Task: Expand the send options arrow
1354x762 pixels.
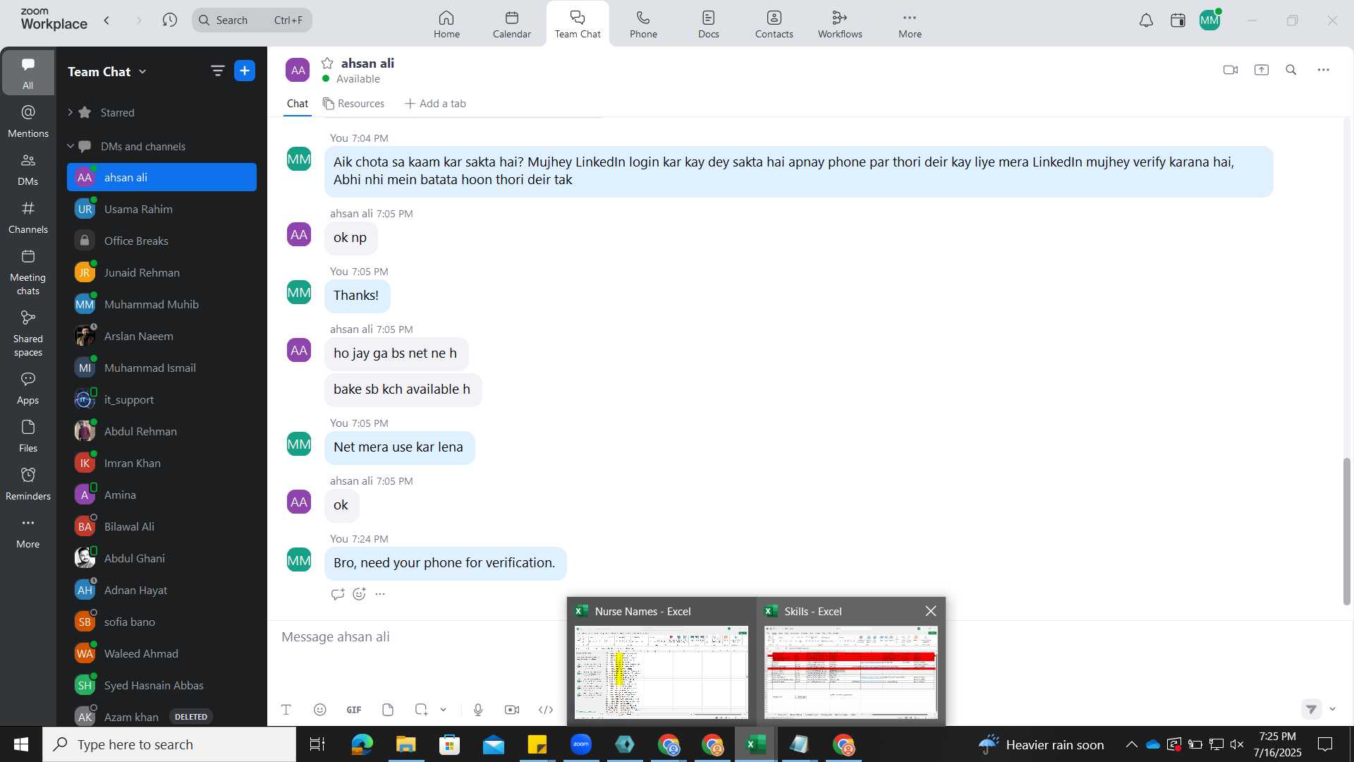Action: coord(1332,709)
